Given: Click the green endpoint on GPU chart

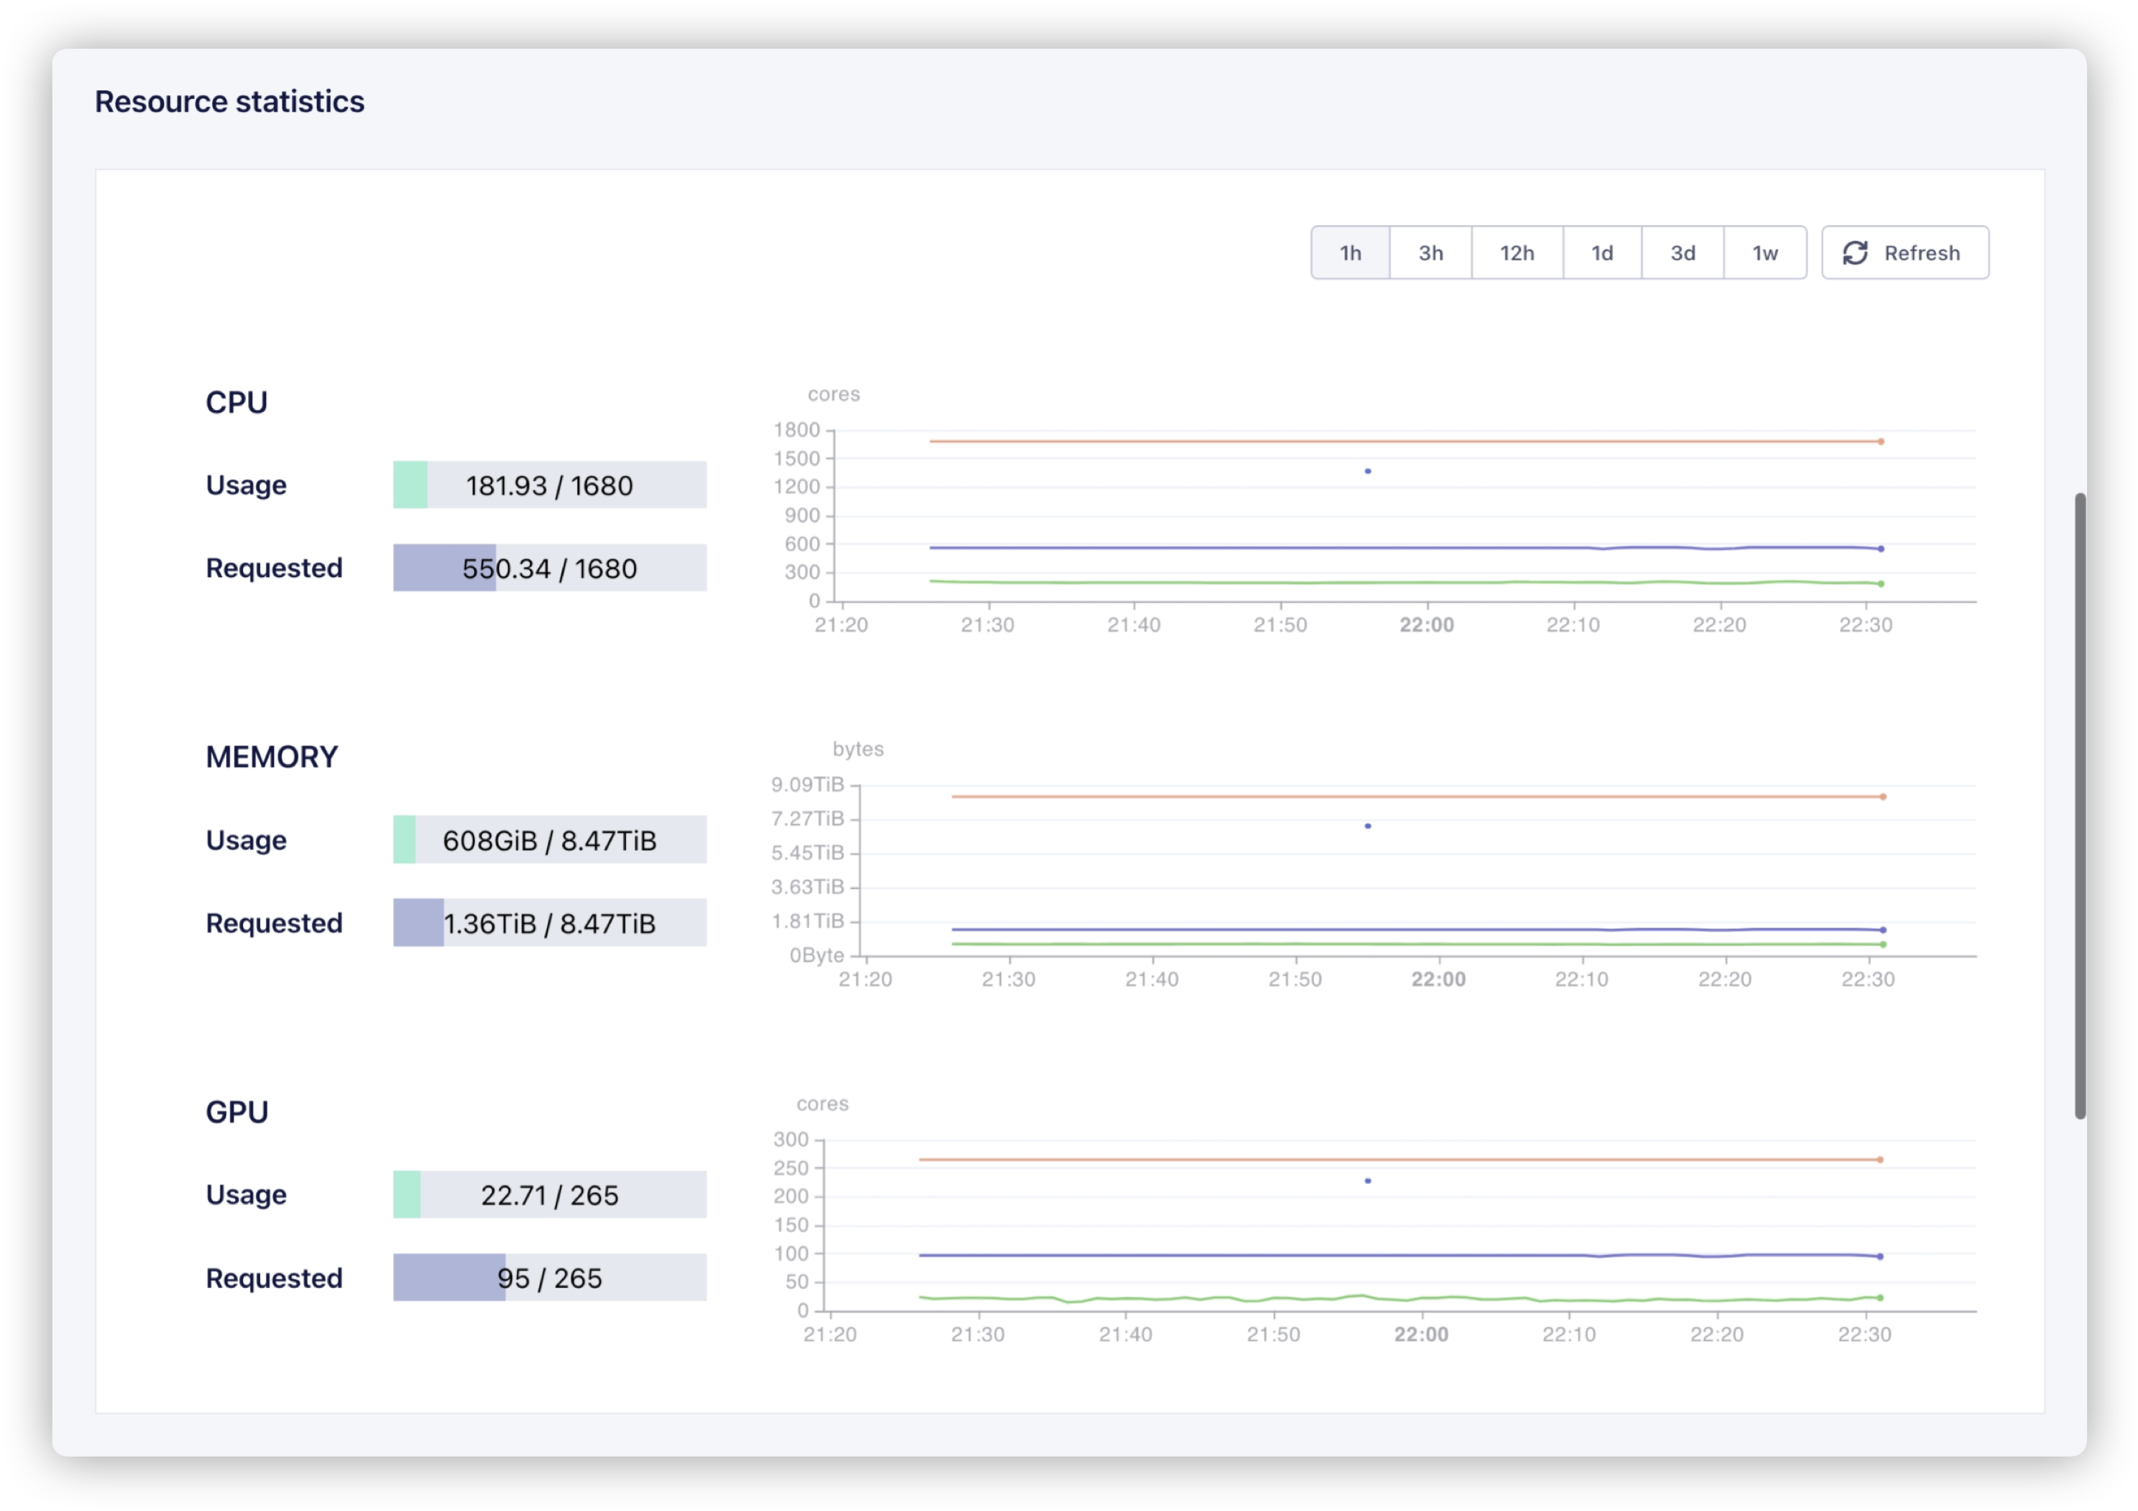Looking at the screenshot, I should point(1880,1298).
